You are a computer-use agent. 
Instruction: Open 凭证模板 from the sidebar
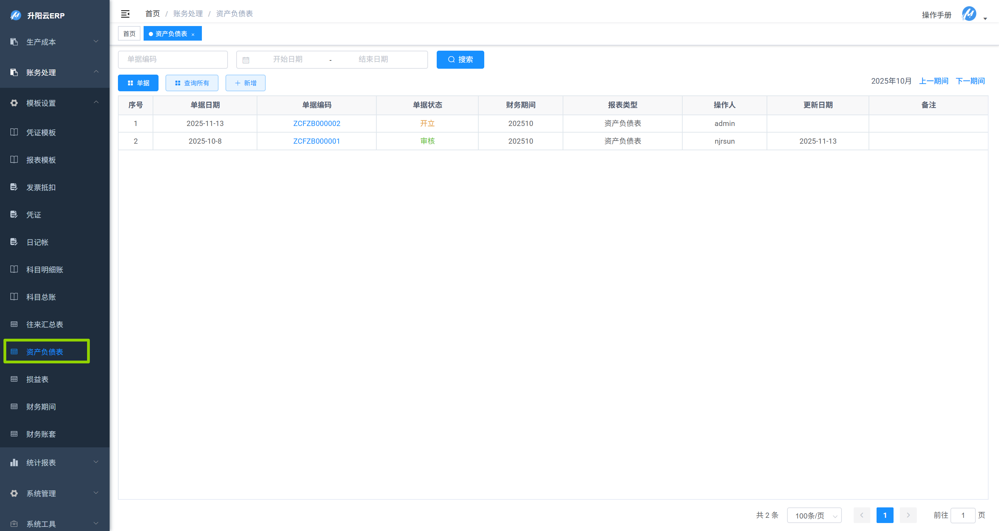[41, 133]
